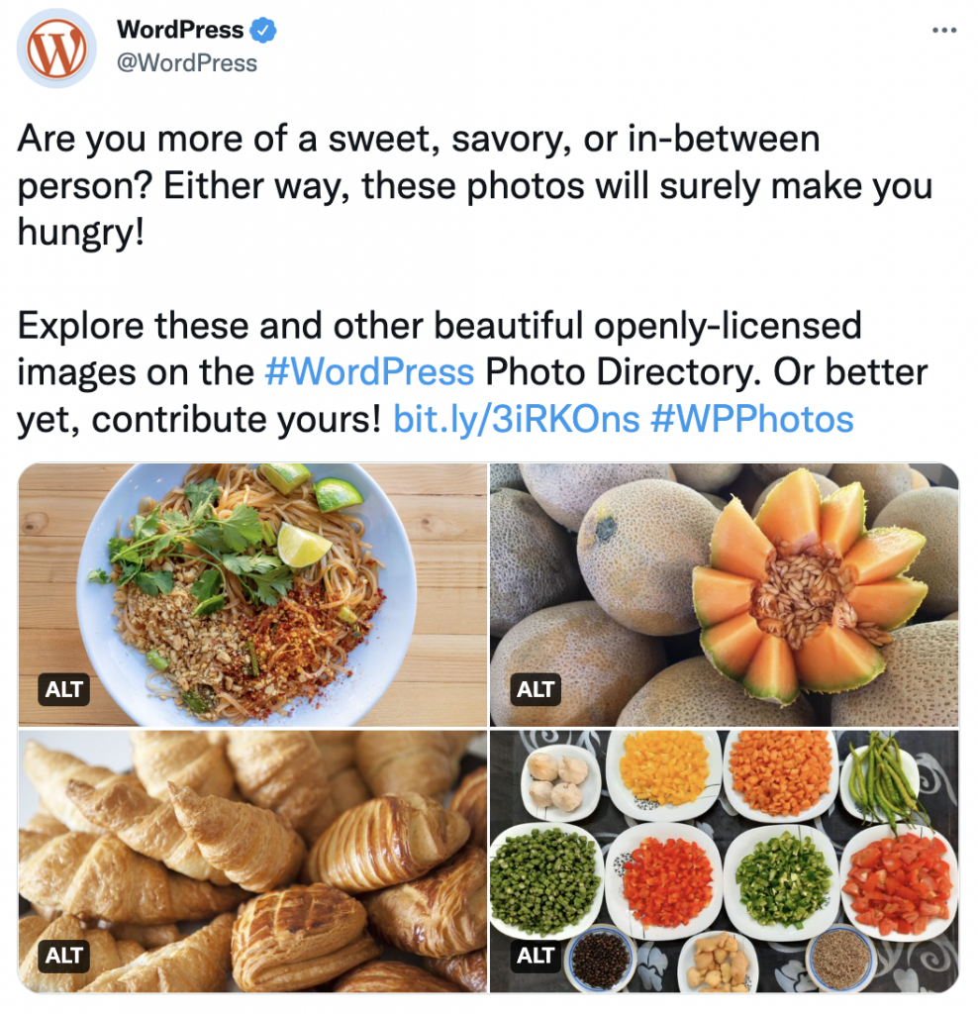The height and width of the screenshot is (1014, 978).
Task: Open the chopped vegetables bowls photo
Action: coord(725,862)
